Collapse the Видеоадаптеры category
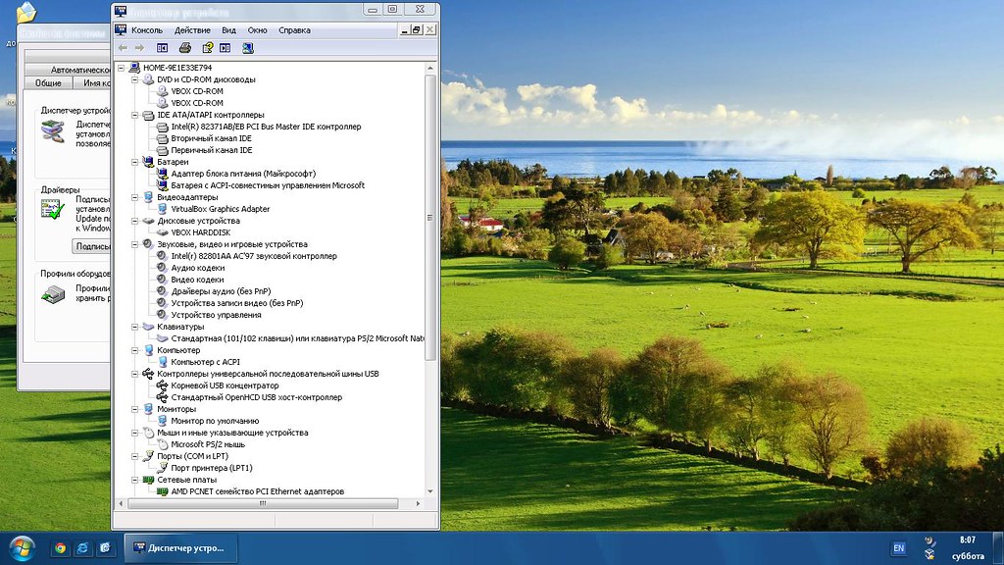The height and width of the screenshot is (565, 1004). (x=135, y=197)
